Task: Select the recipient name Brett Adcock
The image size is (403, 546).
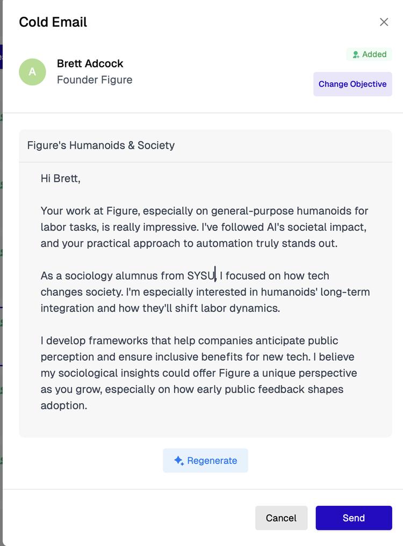Action: (x=90, y=63)
